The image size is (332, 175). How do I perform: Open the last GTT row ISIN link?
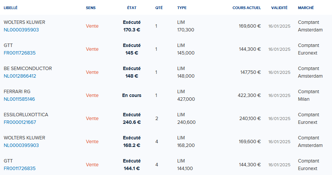[x=20, y=169]
